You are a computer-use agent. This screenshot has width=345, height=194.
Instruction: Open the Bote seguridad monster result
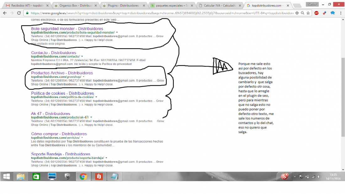67,29
